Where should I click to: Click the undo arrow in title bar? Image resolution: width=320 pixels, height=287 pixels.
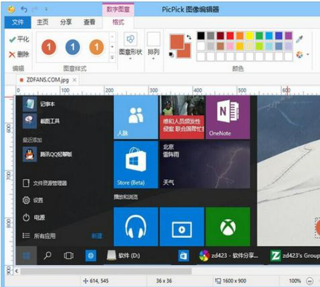(24, 9)
